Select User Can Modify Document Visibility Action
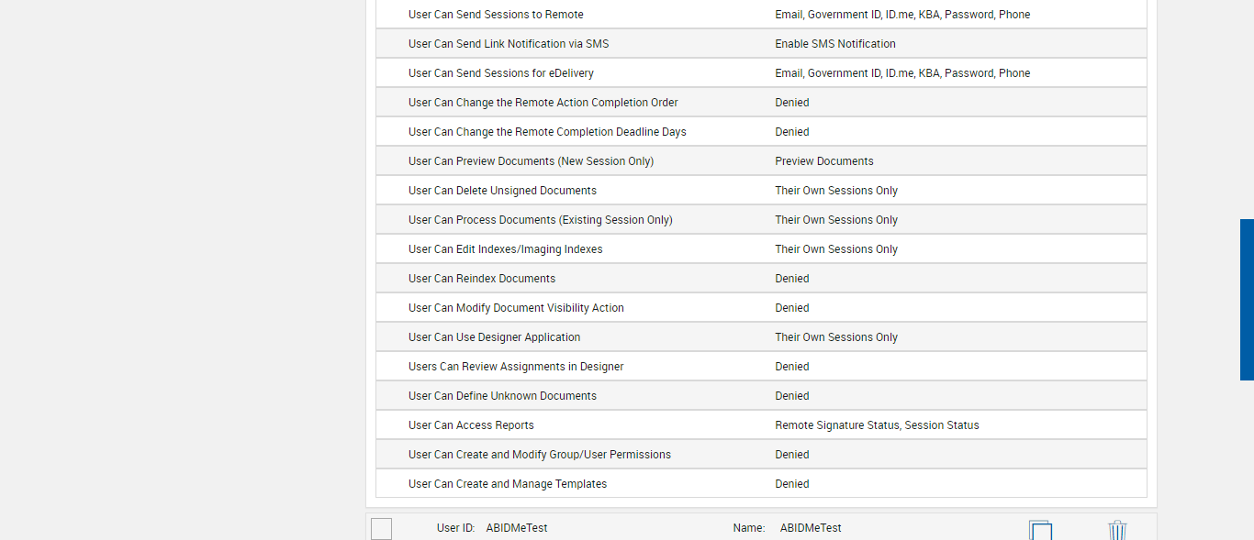 [x=516, y=308]
